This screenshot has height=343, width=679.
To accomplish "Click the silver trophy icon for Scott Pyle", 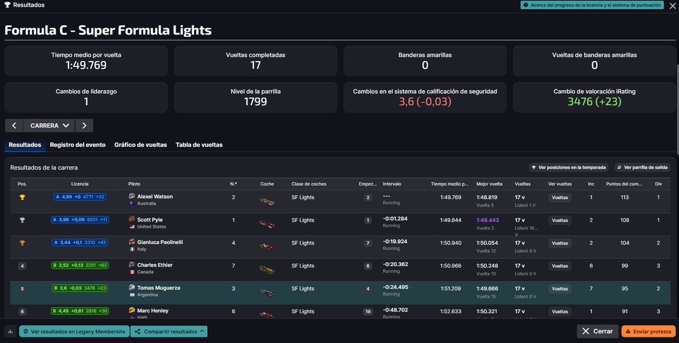I will click(22, 220).
